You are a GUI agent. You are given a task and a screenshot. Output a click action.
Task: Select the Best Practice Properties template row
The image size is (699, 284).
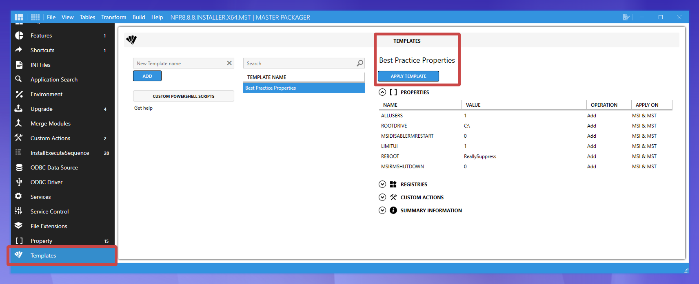click(304, 88)
